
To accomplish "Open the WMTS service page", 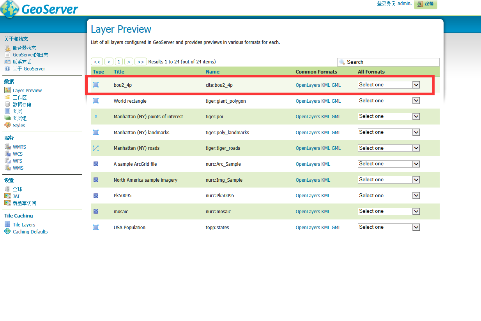I will (x=19, y=147).
